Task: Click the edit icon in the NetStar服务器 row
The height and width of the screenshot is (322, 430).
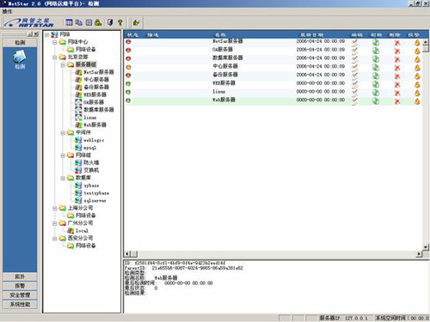Action: pos(355,42)
